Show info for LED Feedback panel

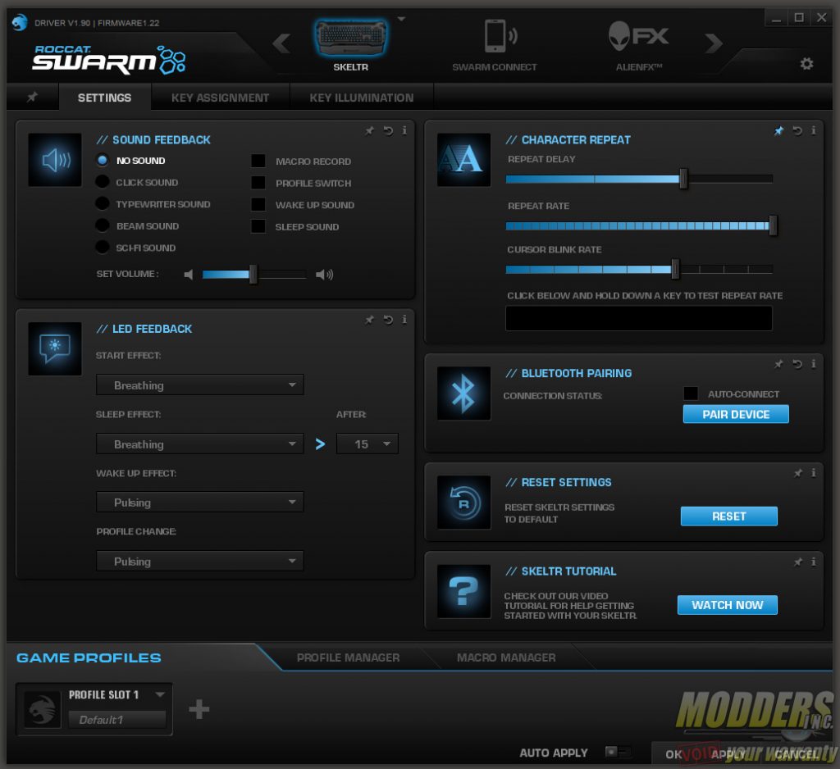(x=404, y=319)
